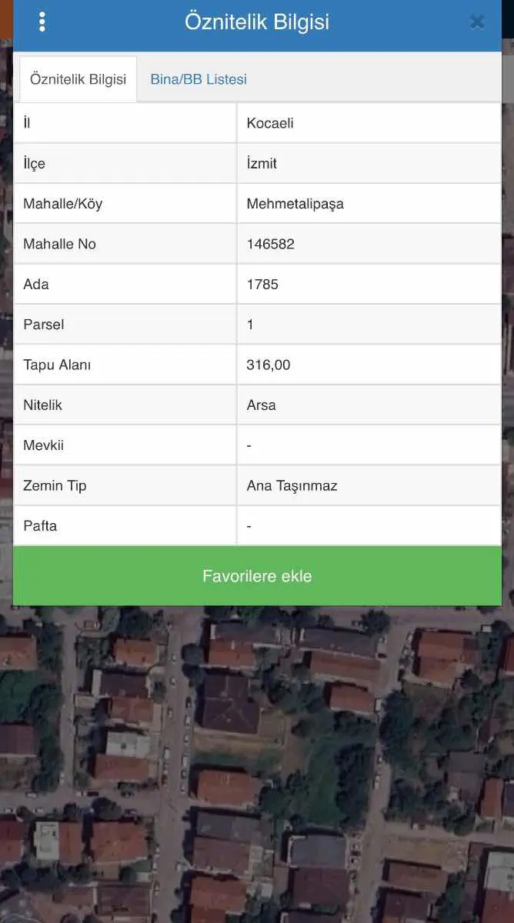Click the dialog title Öznitelik Bilgisi
This screenshot has width=514, height=923.
click(x=257, y=22)
